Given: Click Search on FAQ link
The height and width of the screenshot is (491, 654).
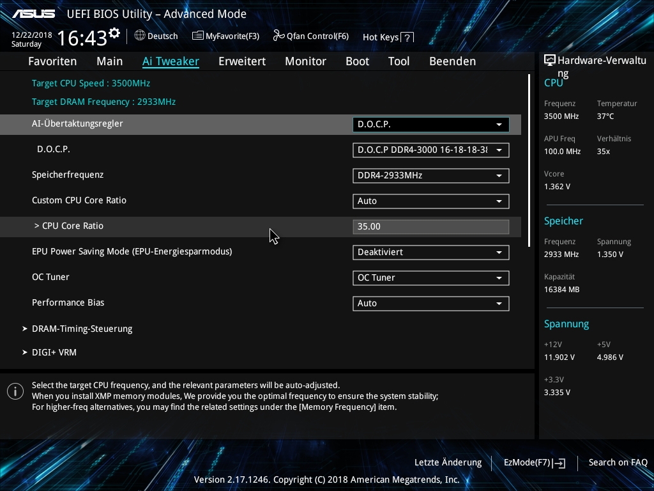Looking at the screenshot, I should click(x=618, y=463).
